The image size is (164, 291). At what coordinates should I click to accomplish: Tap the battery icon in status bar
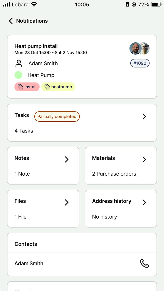[156, 4]
